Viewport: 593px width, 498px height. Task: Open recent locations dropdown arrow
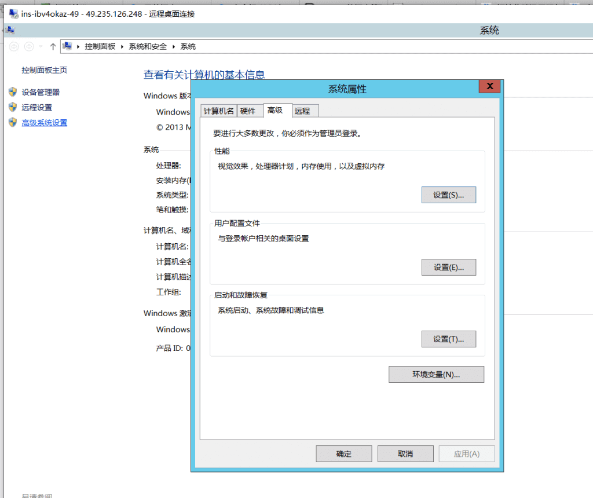click(x=41, y=46)
